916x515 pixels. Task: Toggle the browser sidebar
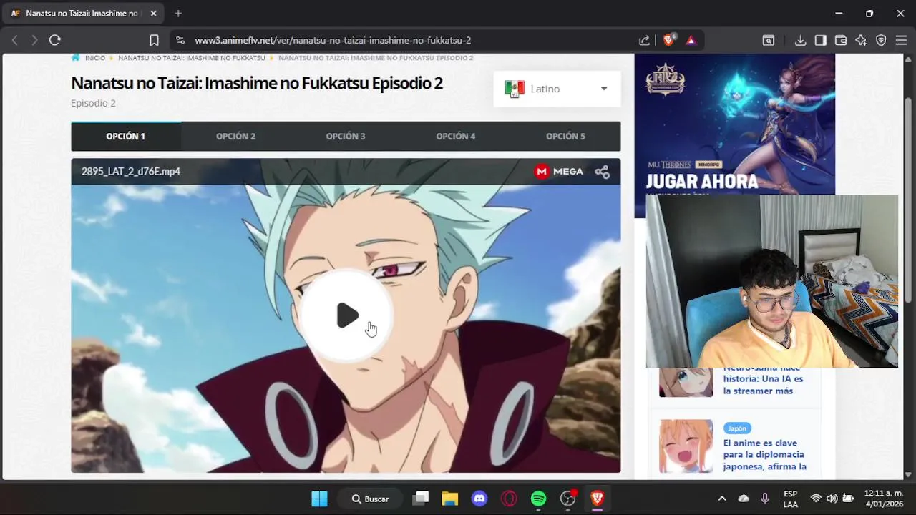821,40
